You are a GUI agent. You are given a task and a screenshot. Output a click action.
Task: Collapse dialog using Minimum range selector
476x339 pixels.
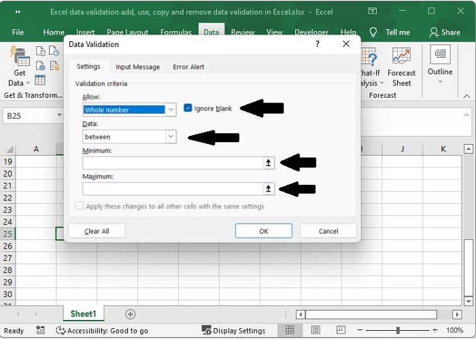[x=269, y=163]
